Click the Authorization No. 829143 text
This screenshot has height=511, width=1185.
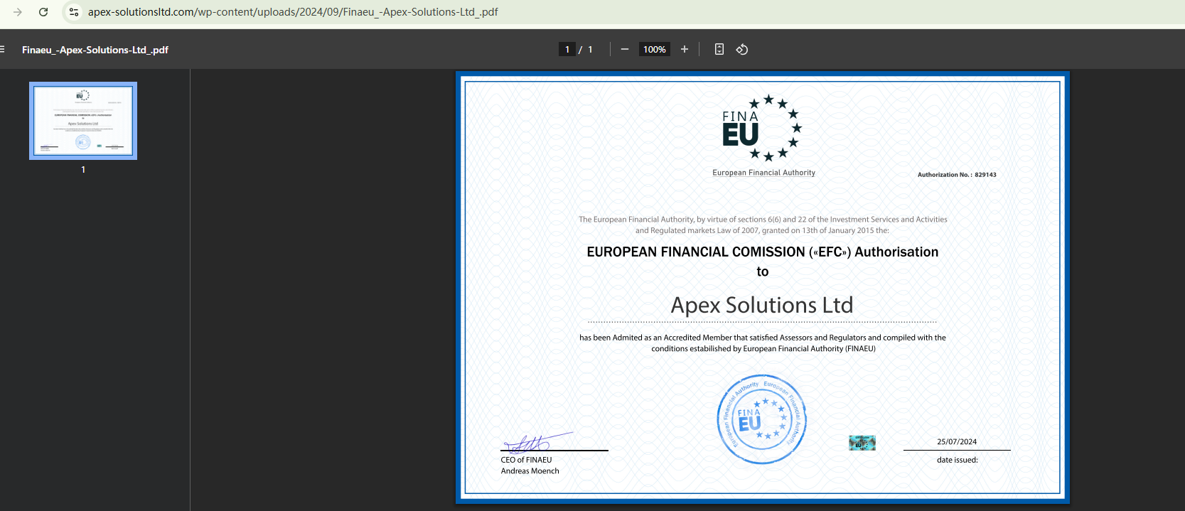coord(956,175)
